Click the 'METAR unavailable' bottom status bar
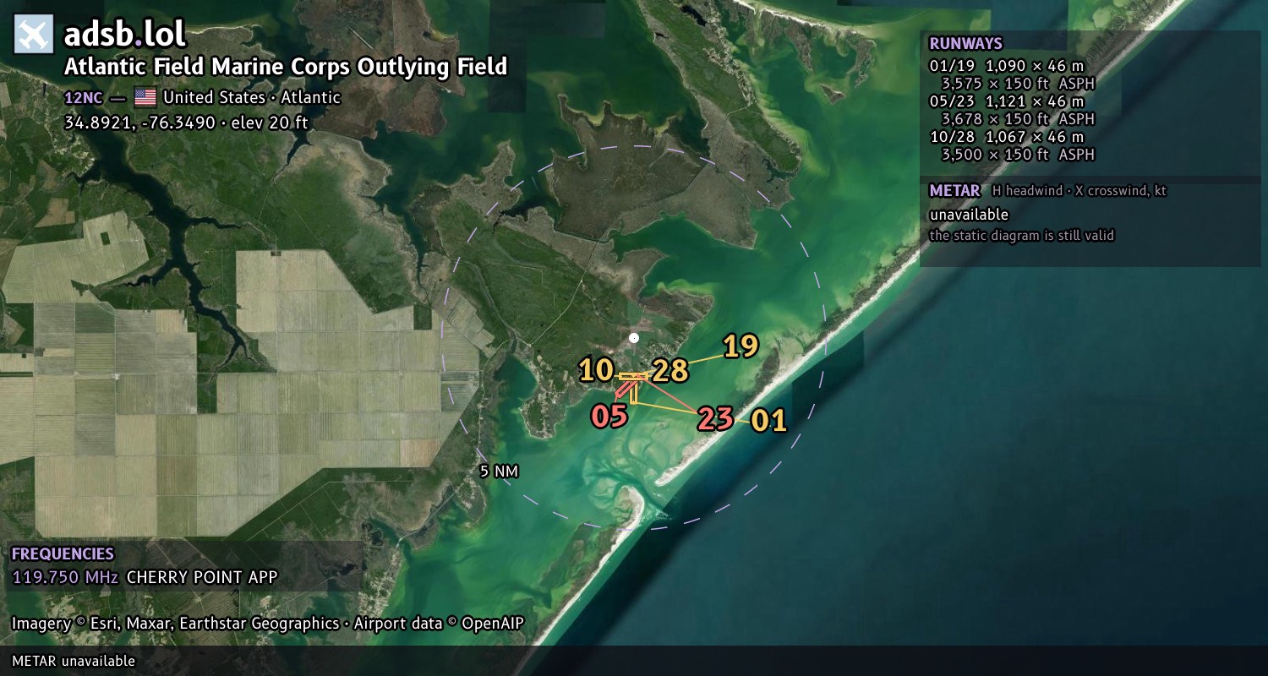This screenshot has height=676, width=1268. click(634, 661)
